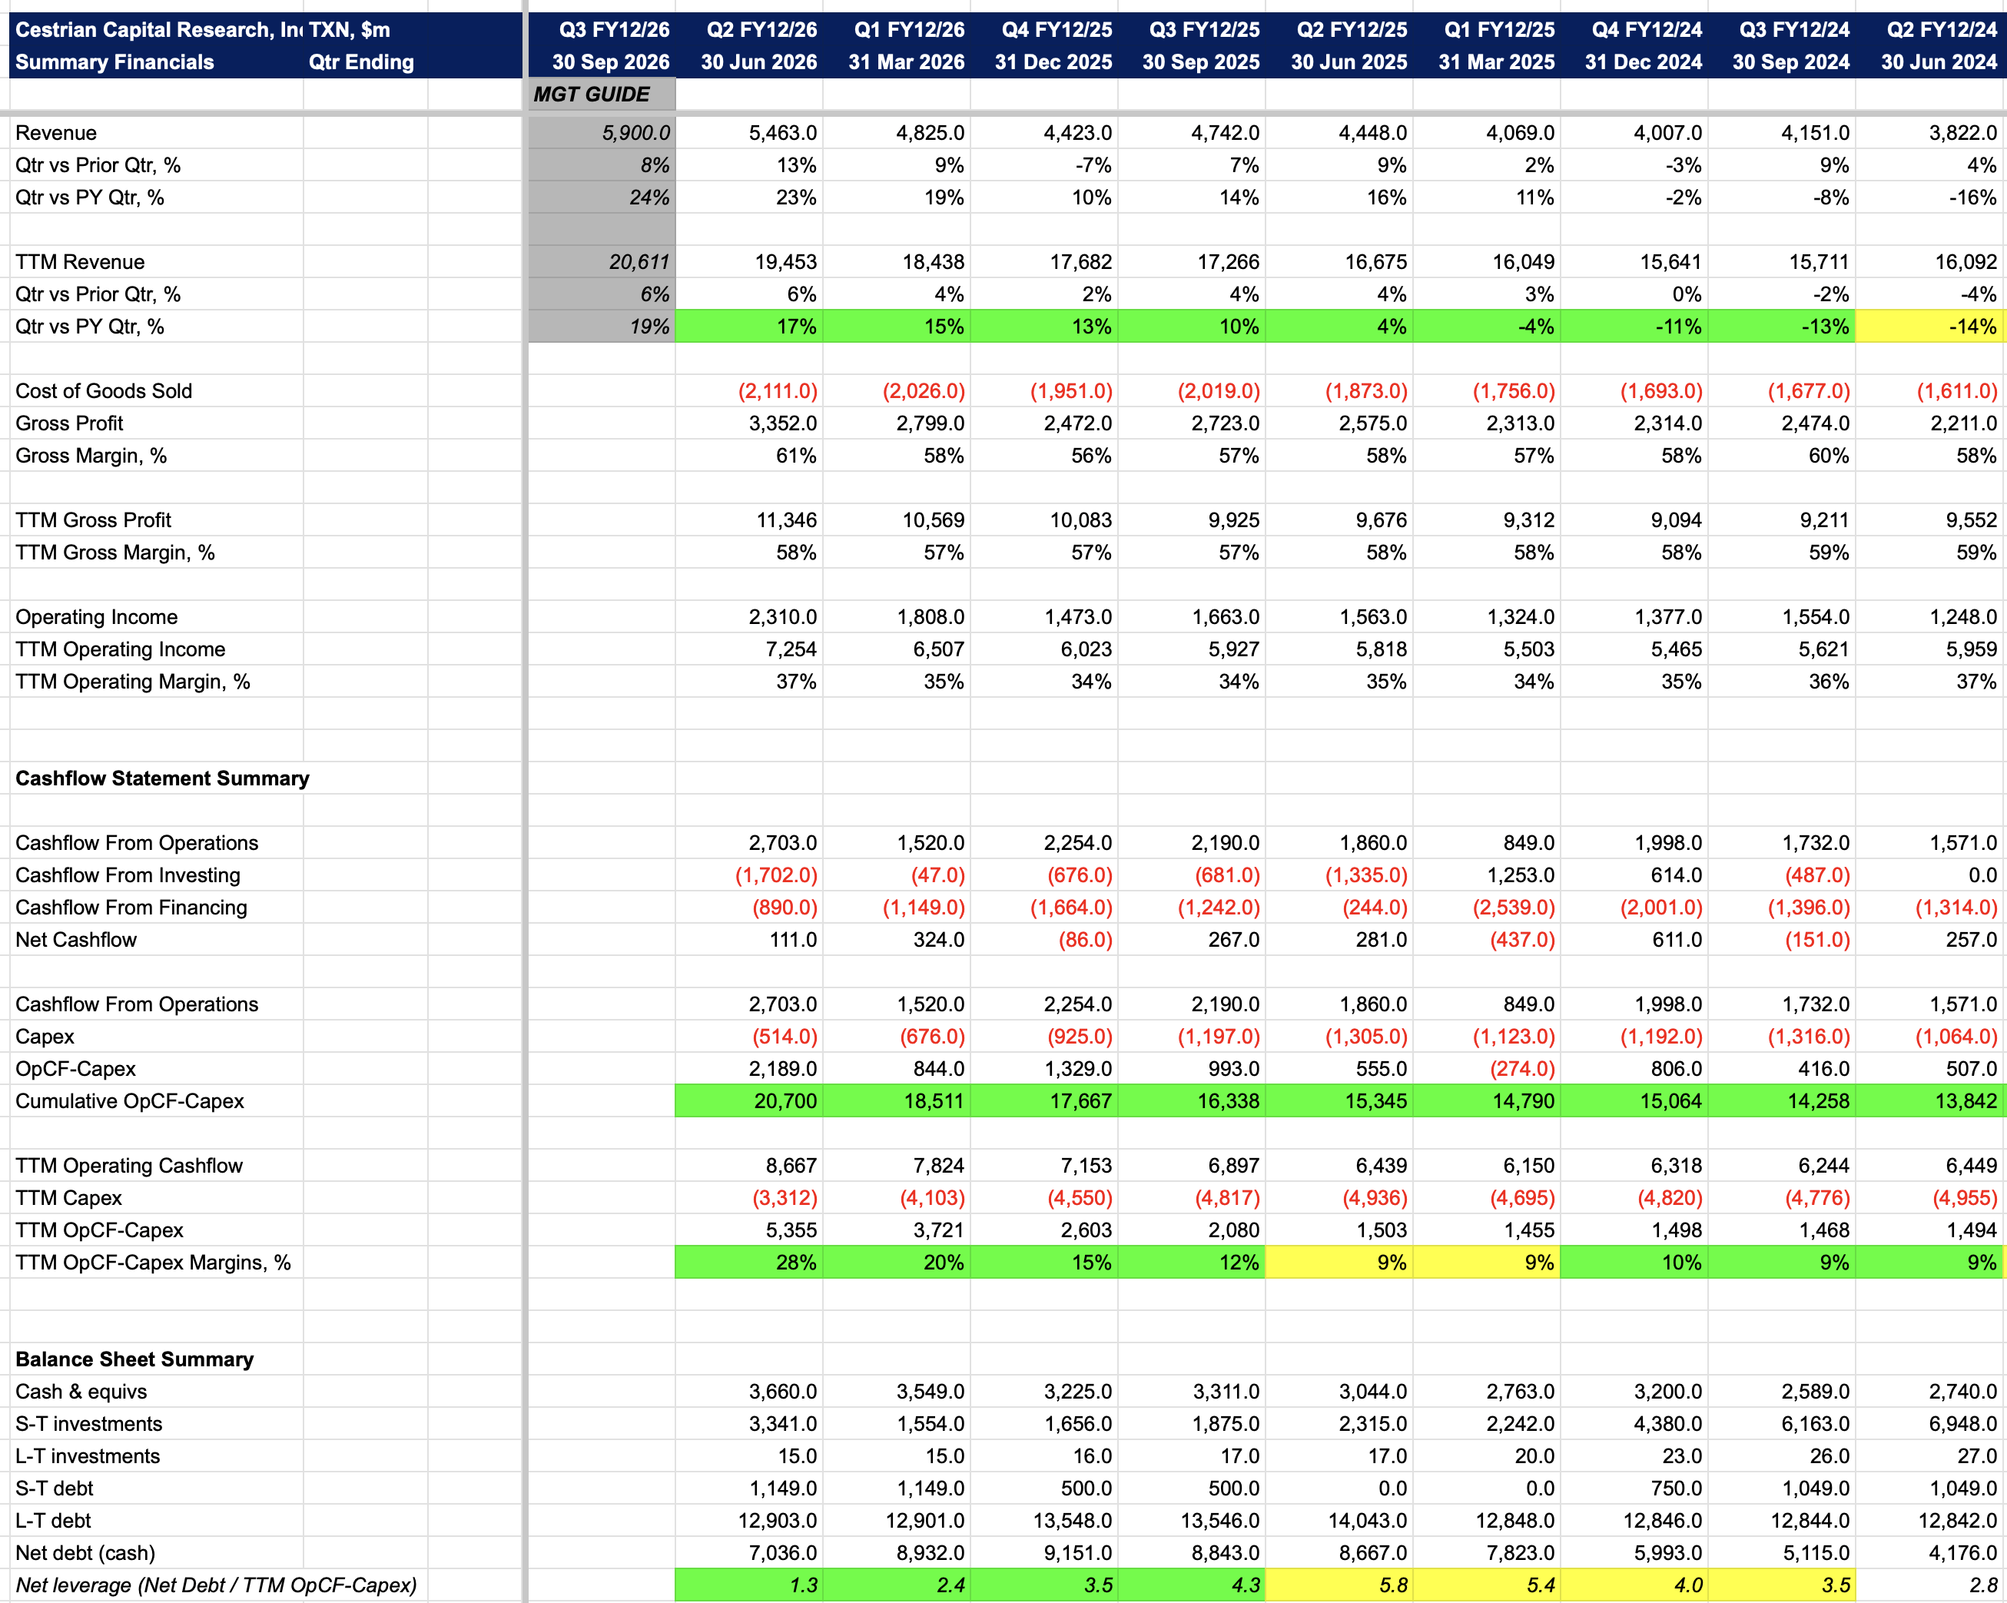2007x1603 pixels.
Task: Select the L-T debt row label
Action: [x=53, y=1520]
